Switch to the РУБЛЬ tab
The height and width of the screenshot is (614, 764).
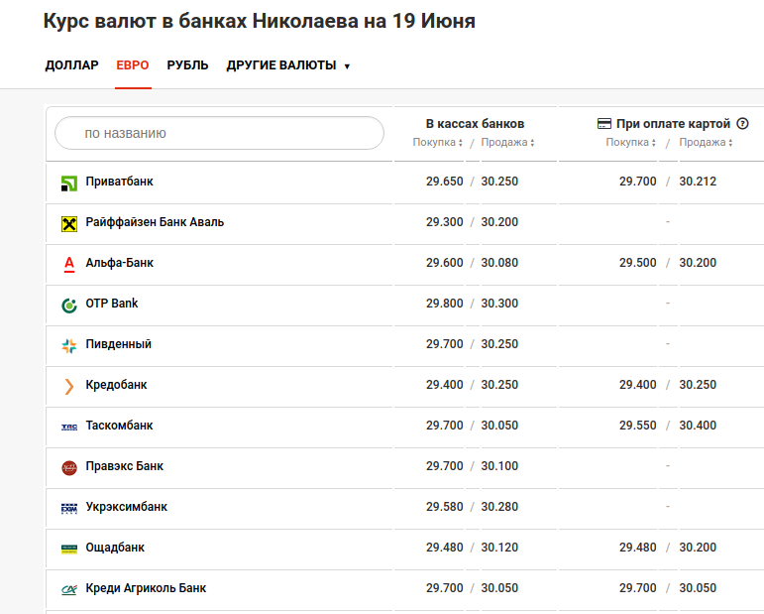187,64
